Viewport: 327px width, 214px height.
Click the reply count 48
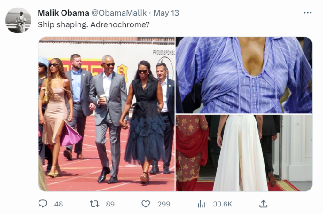tap(59, 204)
